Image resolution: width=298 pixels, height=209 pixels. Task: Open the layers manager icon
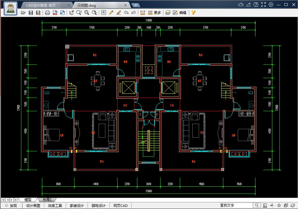coord(168,13)
